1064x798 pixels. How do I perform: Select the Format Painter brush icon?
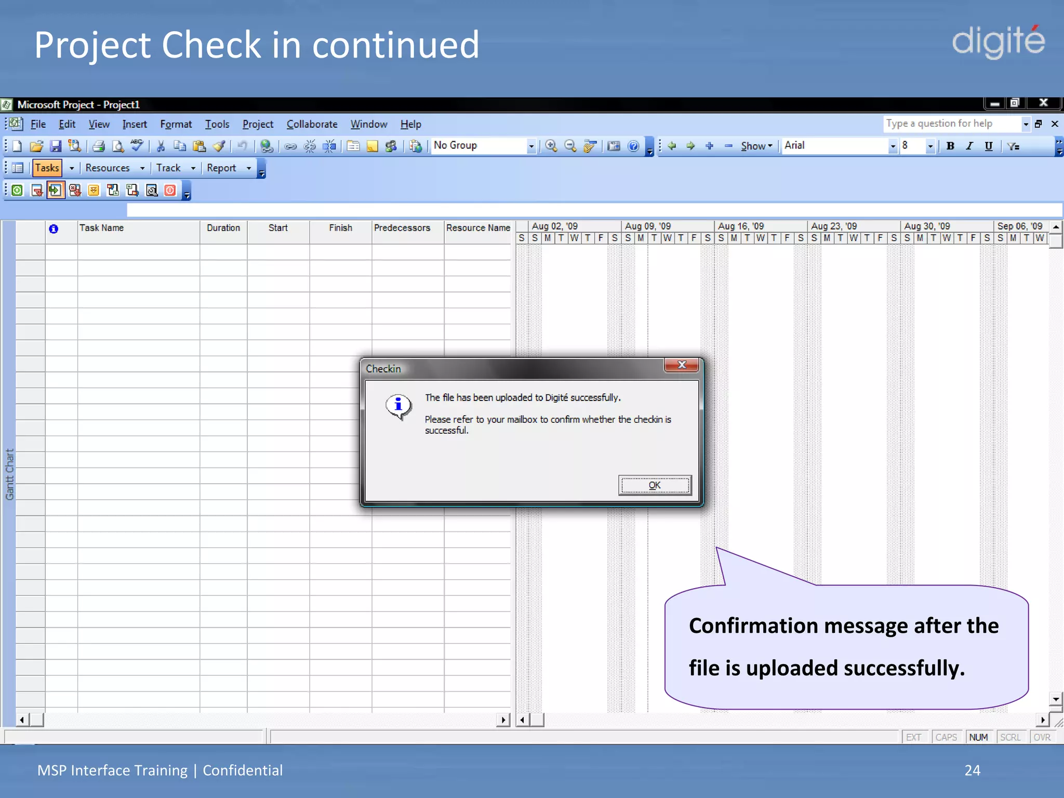tap(219, 146)
